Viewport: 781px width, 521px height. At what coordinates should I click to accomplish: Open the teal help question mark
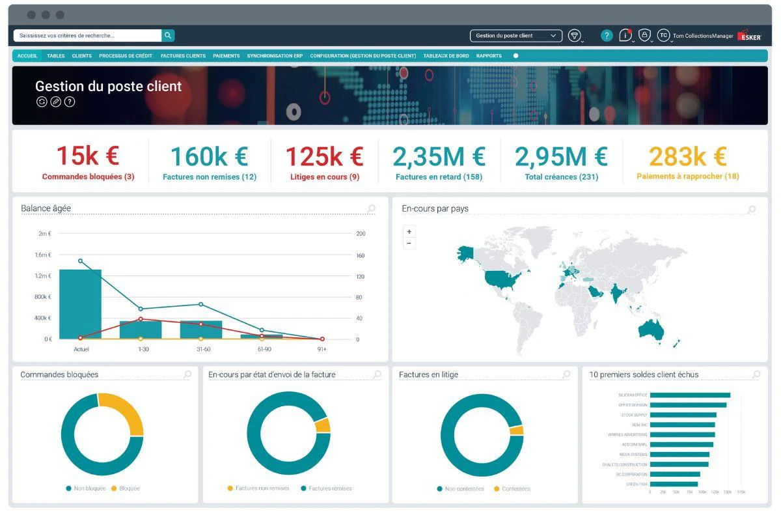click(x=607, y=36)
